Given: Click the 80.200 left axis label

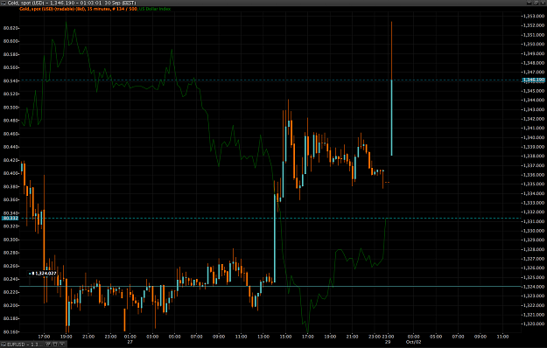Looking at the screenshot, I should point(11,305).
